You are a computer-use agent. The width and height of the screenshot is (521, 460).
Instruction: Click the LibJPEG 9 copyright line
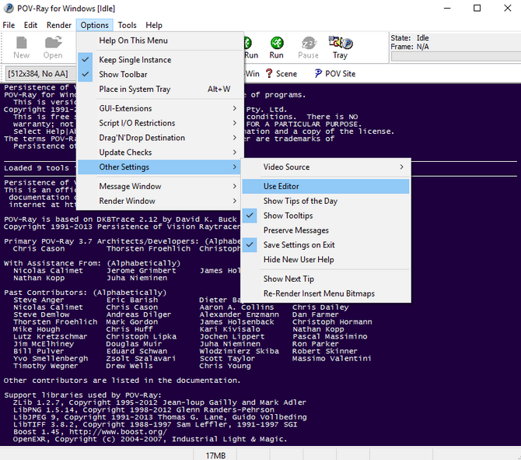pyautogui.click(x=160, y=417)
